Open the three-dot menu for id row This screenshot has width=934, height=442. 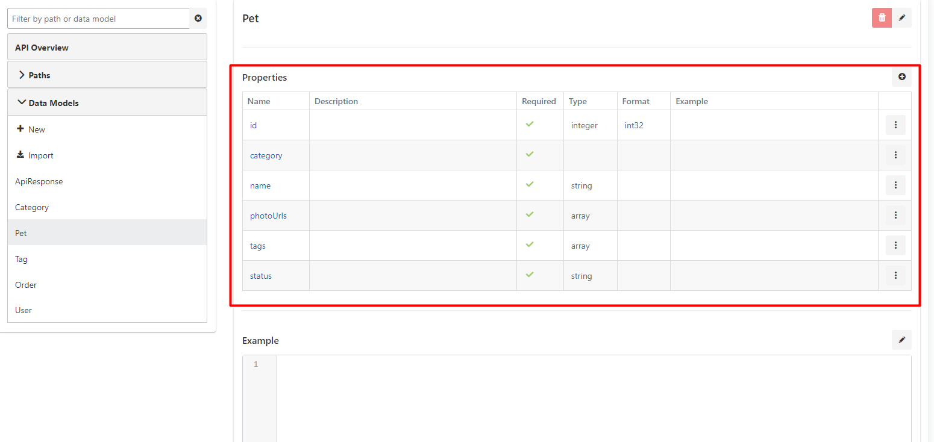(x=895, y=125)
